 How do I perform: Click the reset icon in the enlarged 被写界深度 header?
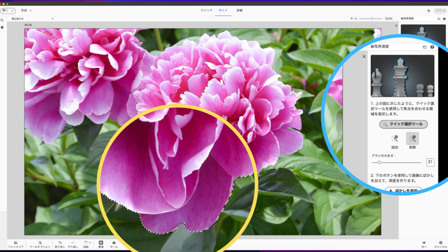click(425, 47)
